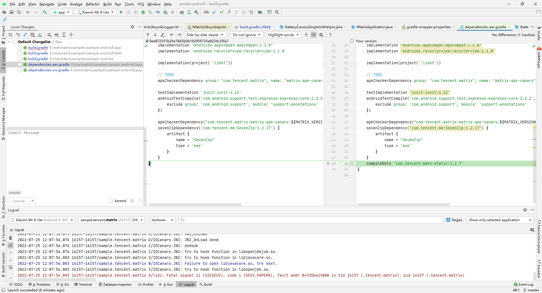Open the Side-by-side viewer dropdown

pos(205,35)
